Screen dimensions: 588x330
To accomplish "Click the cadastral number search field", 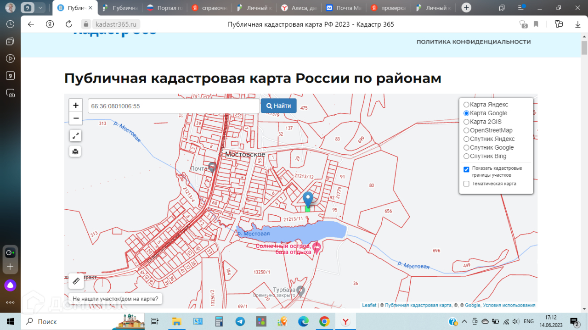I will tap(173, 106).
